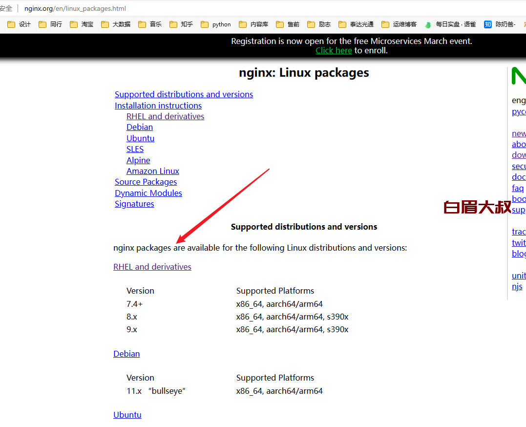Open the 泰达光通 bookmark folder
This screenshot has width=526, height=427.
coord(356,24)
